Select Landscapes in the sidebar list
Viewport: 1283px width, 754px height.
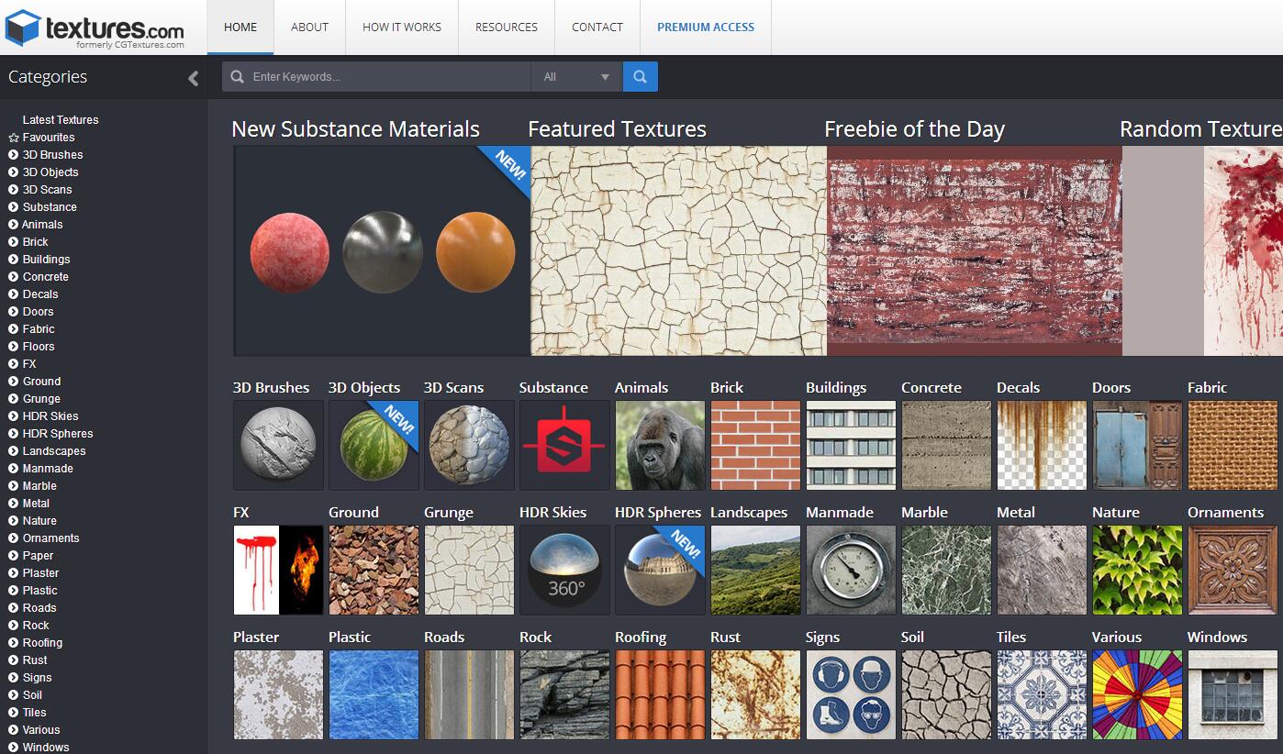(54, 451)
